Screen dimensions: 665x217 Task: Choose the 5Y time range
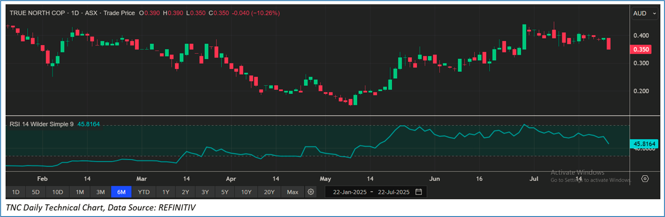pos(225,192)
